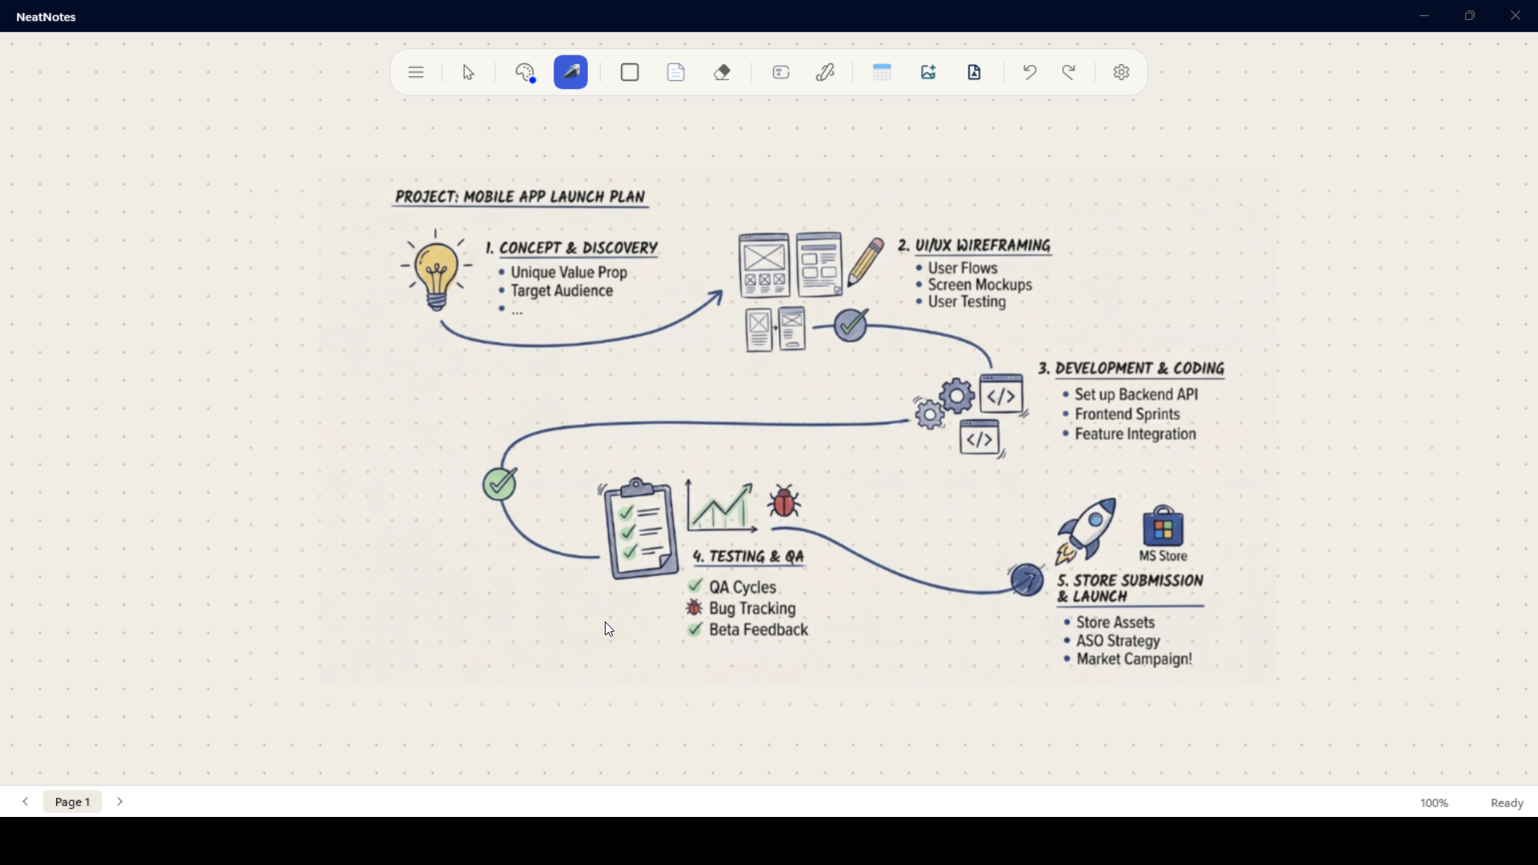1538x865 pixels.
Task: Select the text insertion tool
Action: tap(780, 72)
